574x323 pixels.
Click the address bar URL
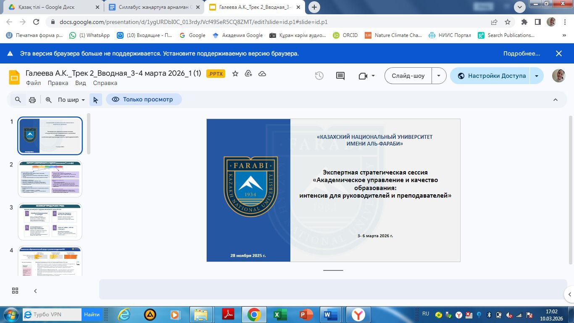pos(193,22)
